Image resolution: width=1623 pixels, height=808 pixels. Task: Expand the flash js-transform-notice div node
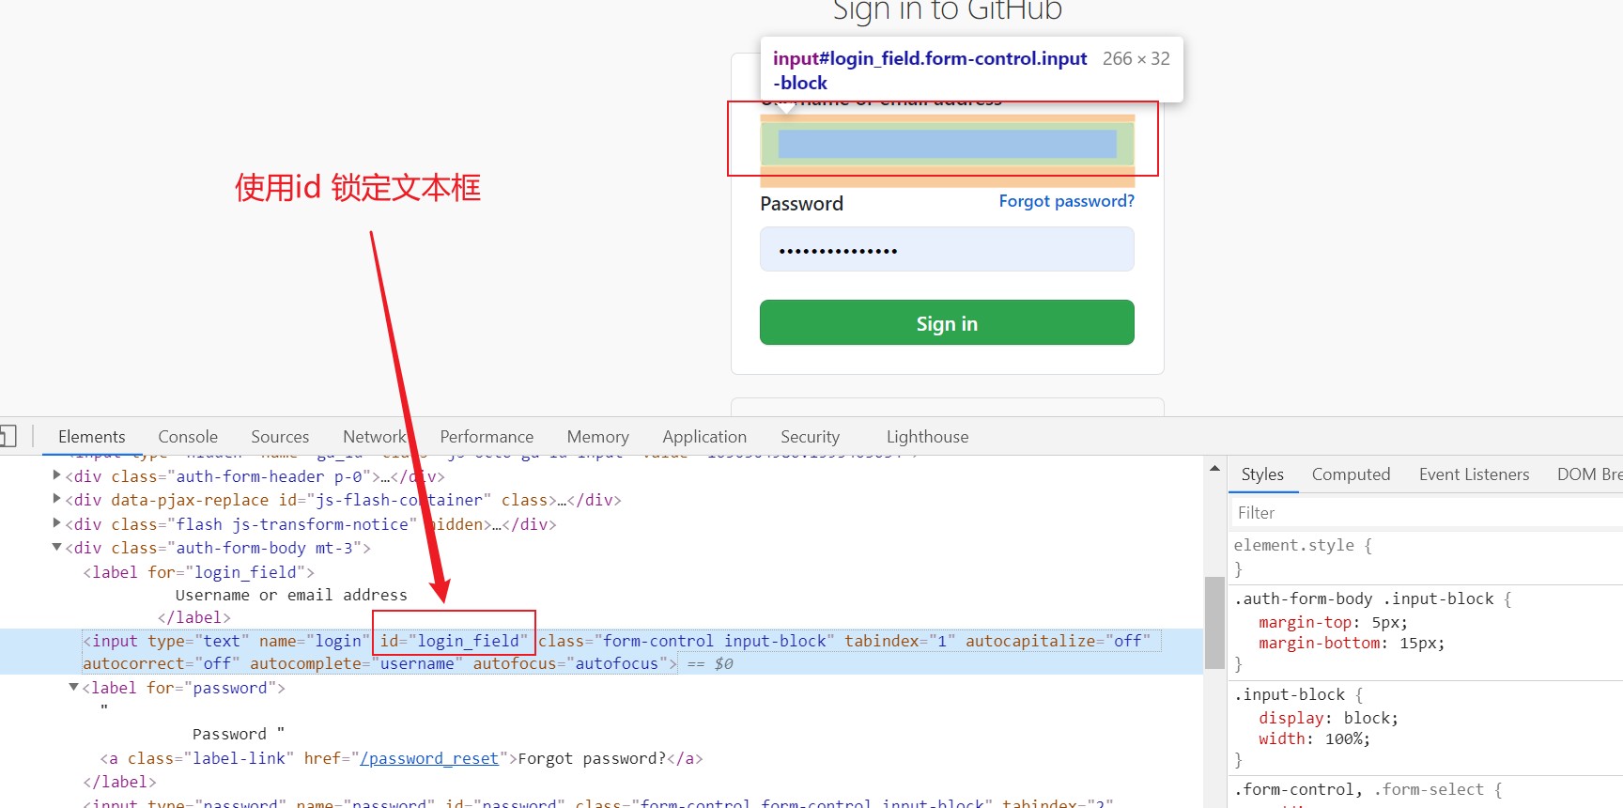point(57,523)
